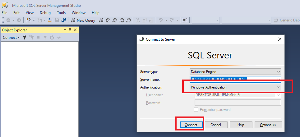Click the Cancel button
300x137 pixels.
pyautogui.click(x=216, y=125)
